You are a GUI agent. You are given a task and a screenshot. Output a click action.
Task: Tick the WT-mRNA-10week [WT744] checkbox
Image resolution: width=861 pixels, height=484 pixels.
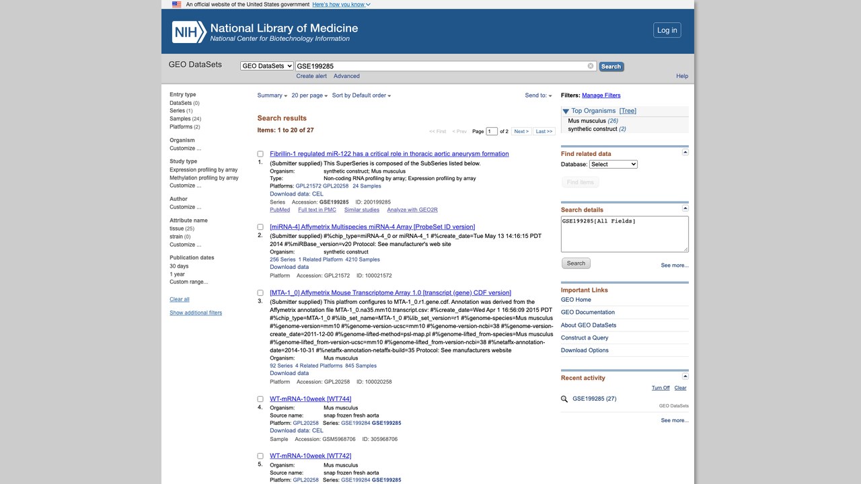coord(260,399)
